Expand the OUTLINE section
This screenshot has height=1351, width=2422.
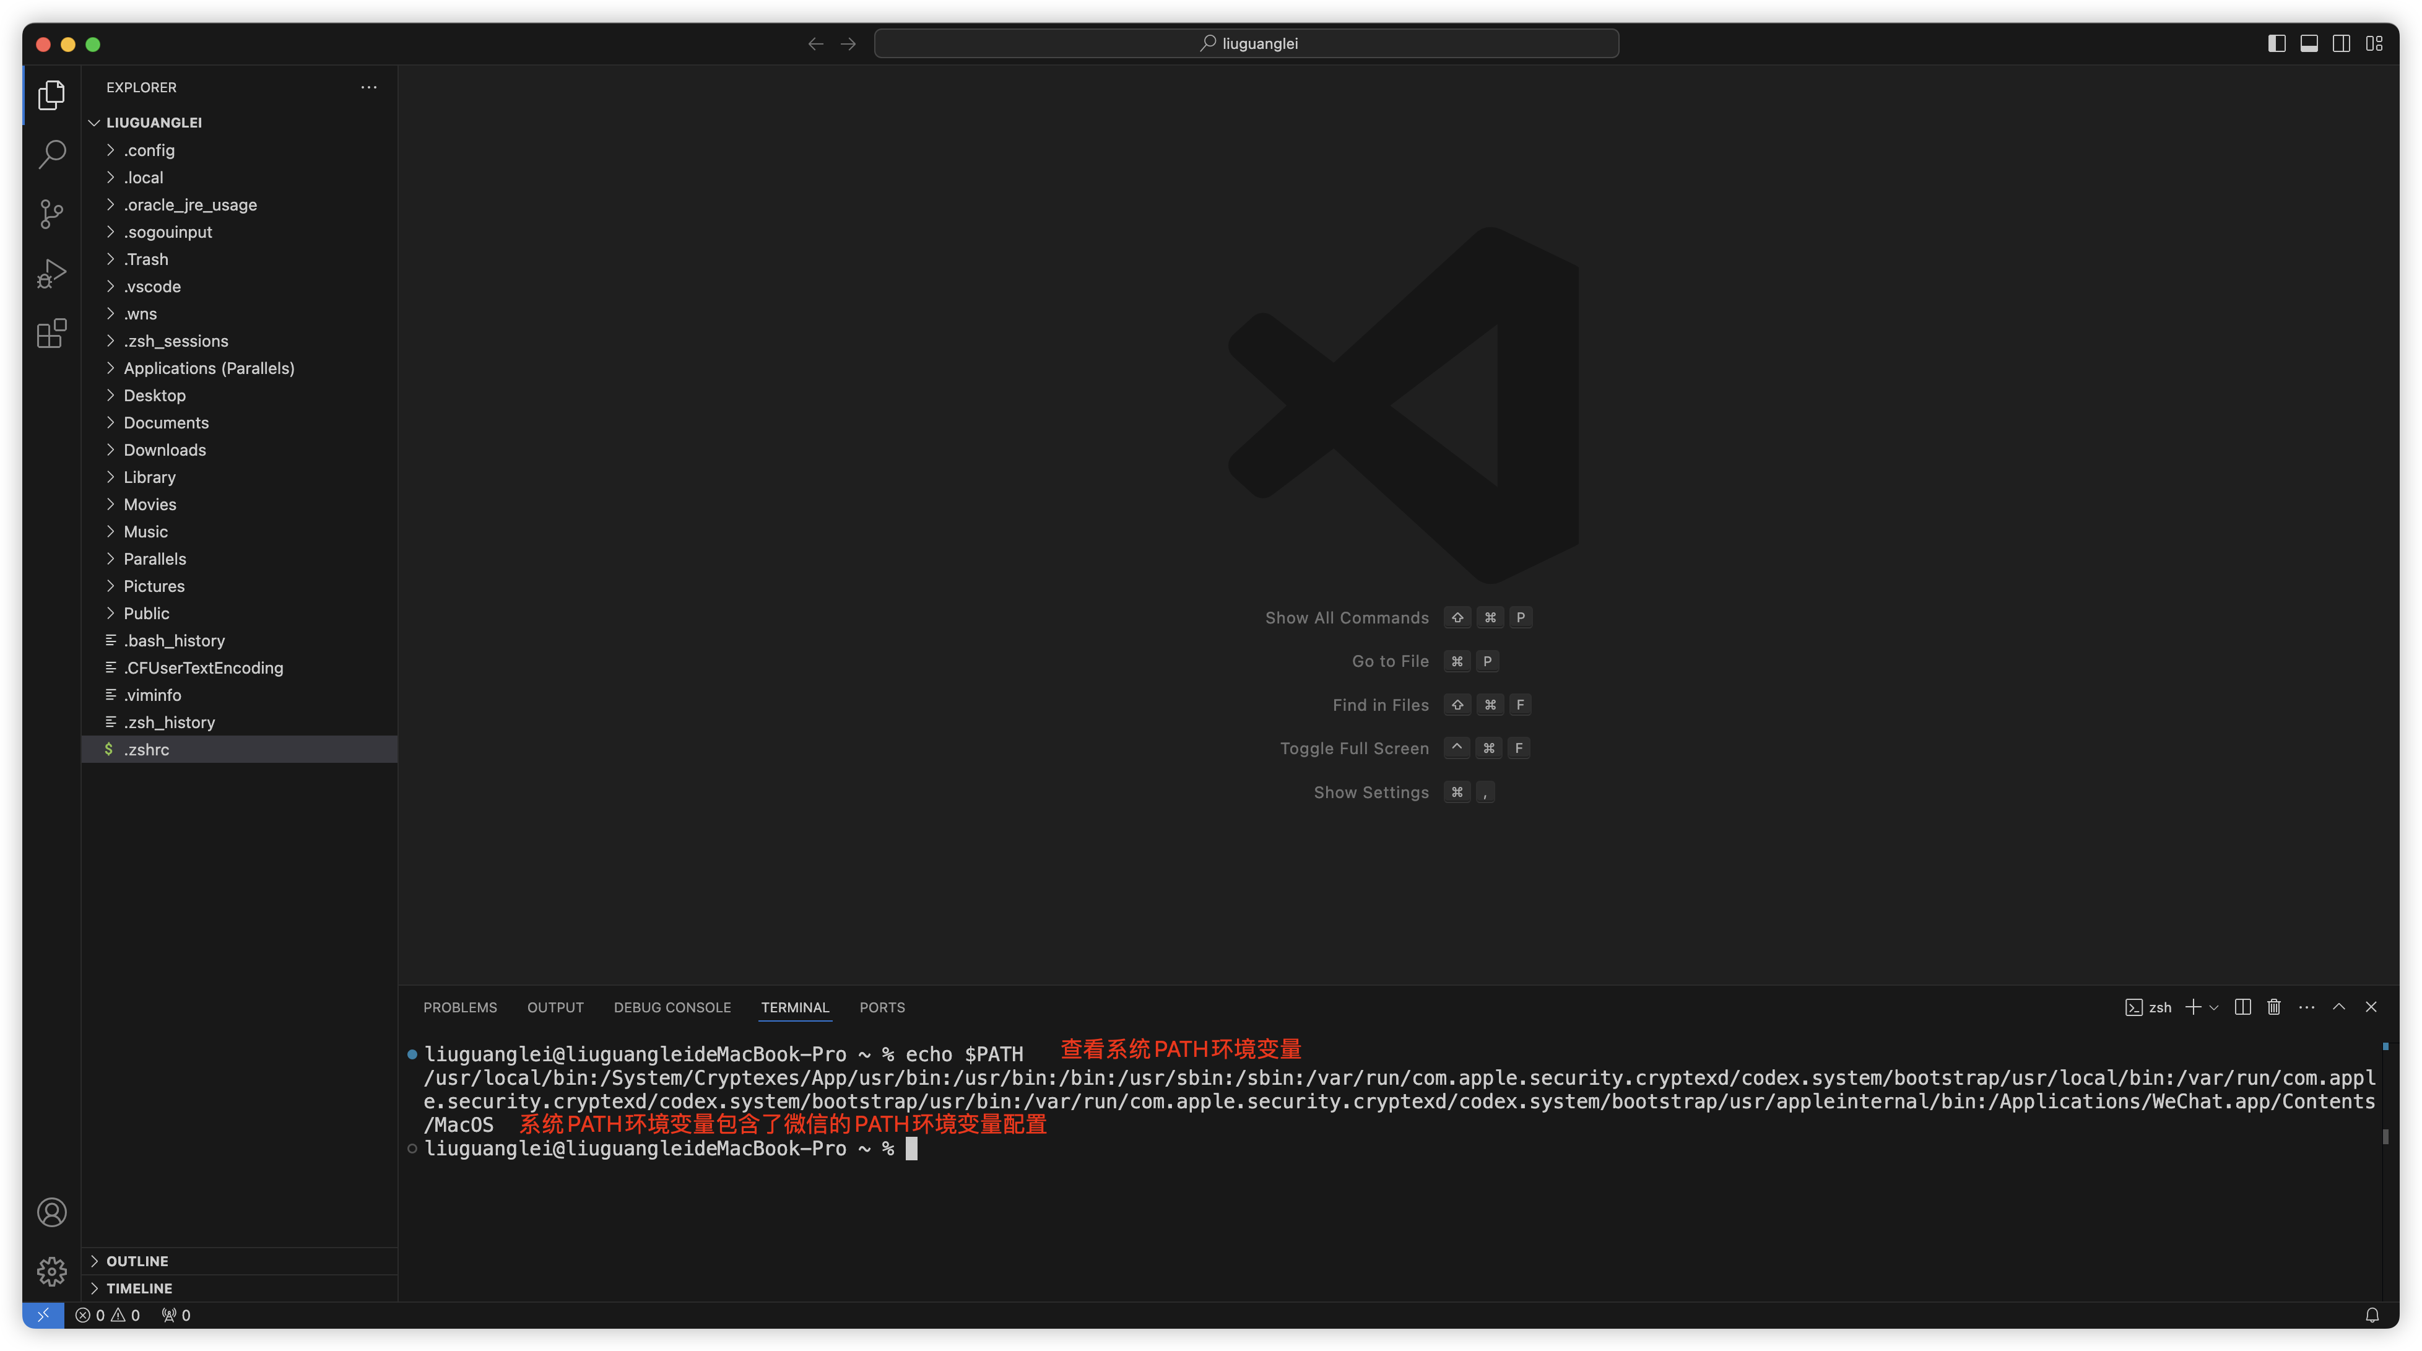pos(137,1261)
